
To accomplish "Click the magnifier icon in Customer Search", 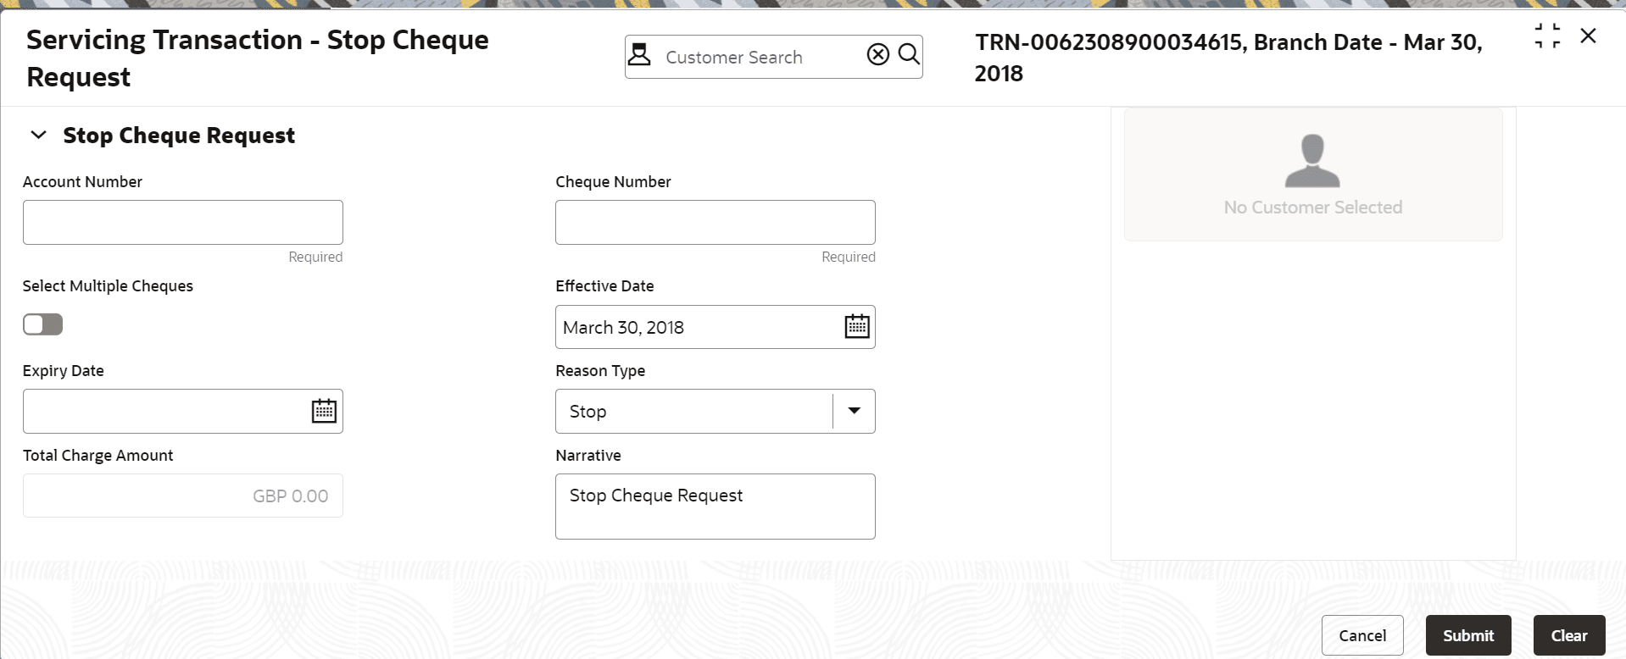I will tap(909, 55).
